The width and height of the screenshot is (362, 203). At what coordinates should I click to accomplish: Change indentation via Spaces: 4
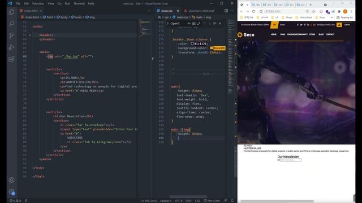coord(166,201)
